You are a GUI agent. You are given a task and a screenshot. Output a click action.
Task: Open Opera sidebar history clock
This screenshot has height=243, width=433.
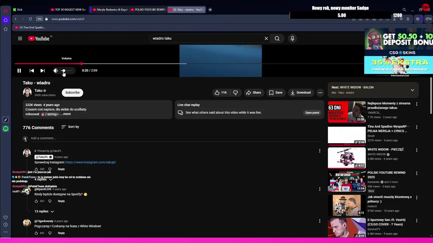[x=5, y=225]
